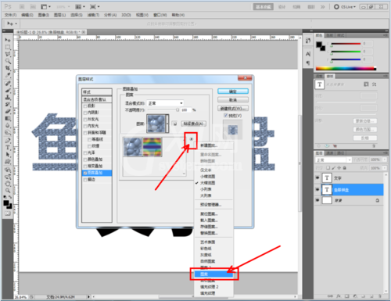Viewport: 391px width, 301px height.
Task: Click the 确定 (OK) button
Action: [233, 91]
